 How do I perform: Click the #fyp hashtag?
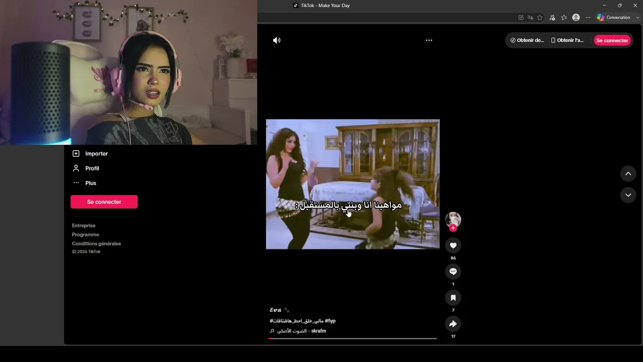pyautogui.click(x=330, y=321)
